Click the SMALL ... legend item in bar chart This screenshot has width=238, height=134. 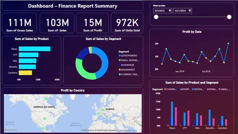pyautogui.click(x=225, y=89)
